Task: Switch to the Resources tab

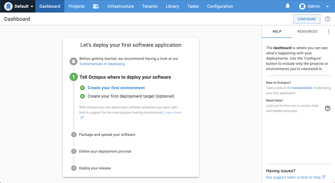Action: [x=307, y=32]
